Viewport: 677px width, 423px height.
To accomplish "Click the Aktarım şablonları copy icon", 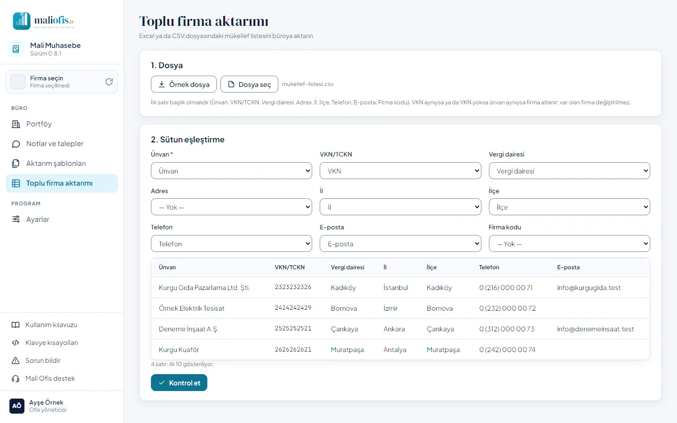I will click(x=16, y=164).
